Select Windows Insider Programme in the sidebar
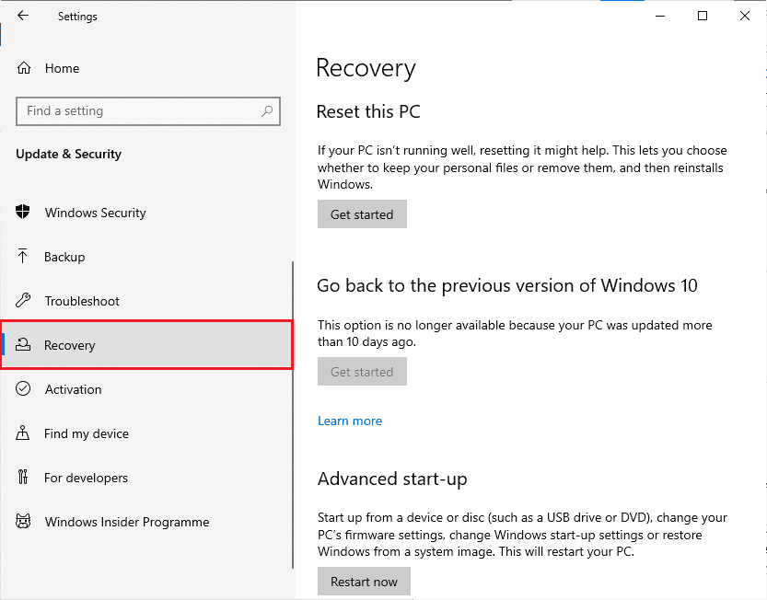 [x=146, y=522]
